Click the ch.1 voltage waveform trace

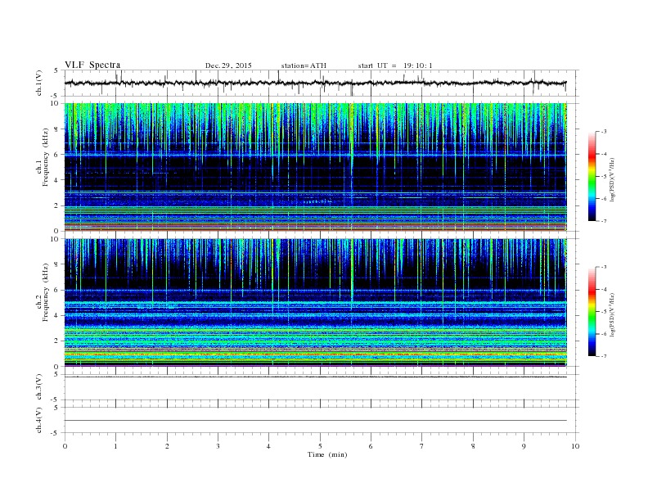[x=315, y=83]
